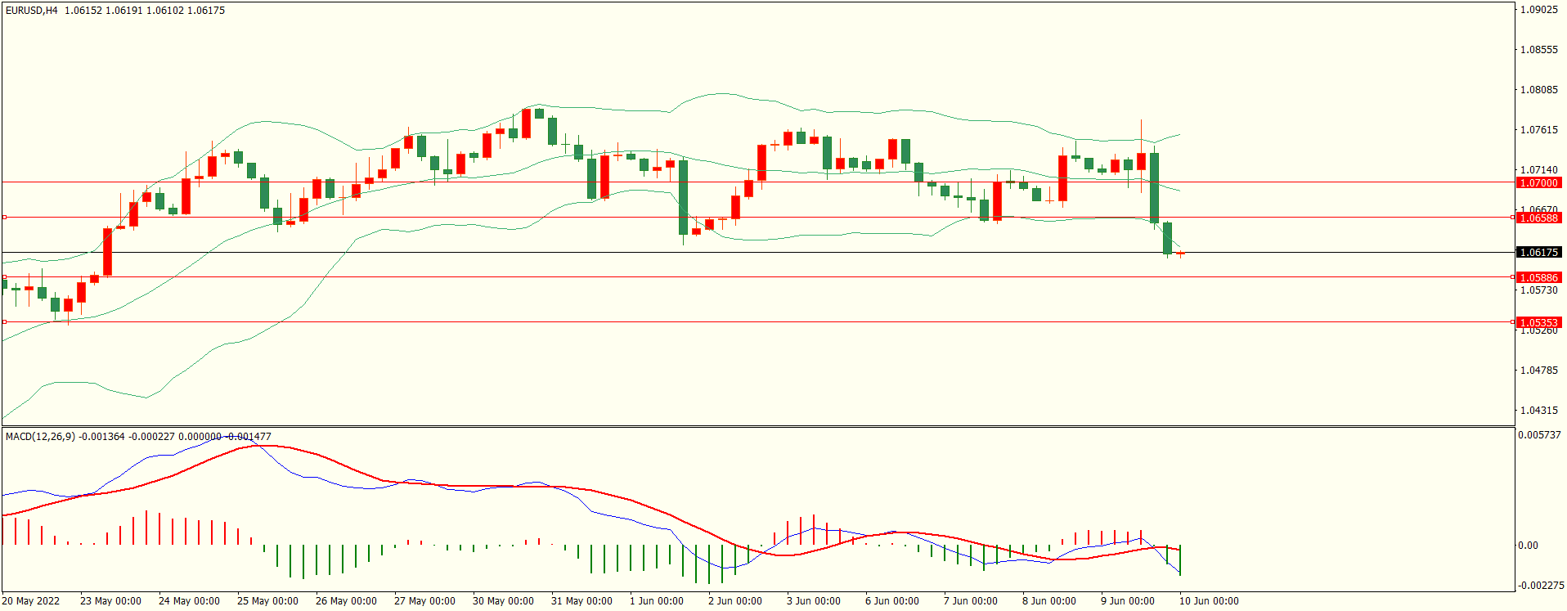Click the 1.07000 red price level label
This screenshot has width=1567, height=611.
(1538, 183)
